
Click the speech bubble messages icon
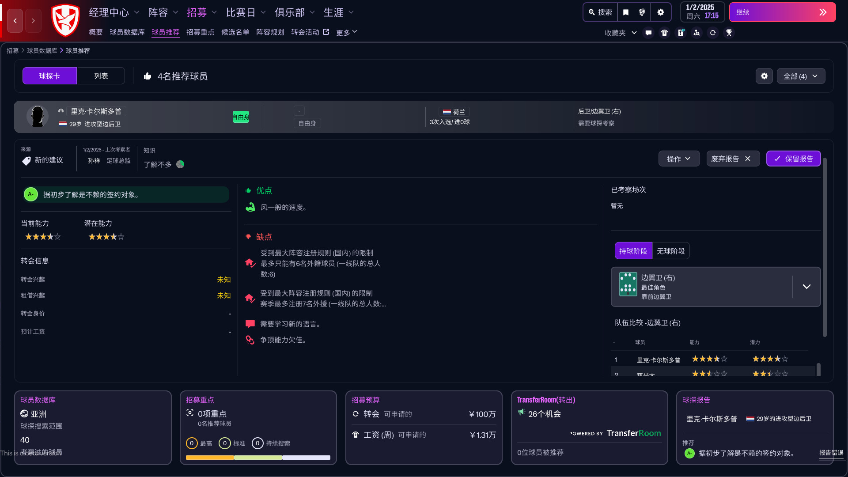(648, 33)
